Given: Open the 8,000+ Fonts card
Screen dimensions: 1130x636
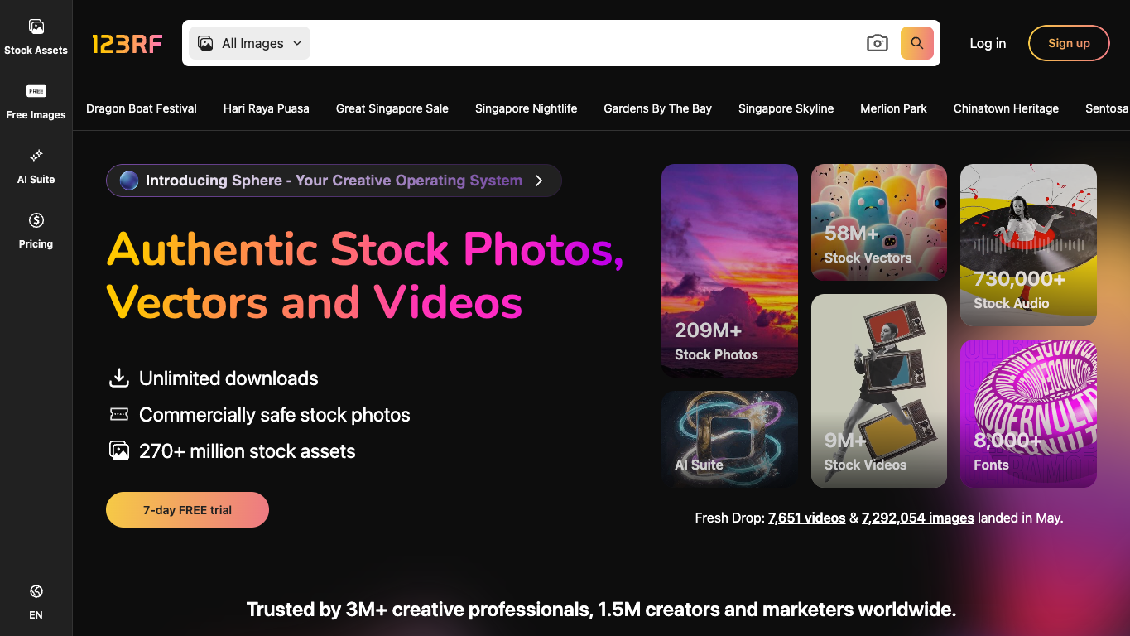Looking at the screenshot, I should pyautogui.click(x=1028, y=413).
